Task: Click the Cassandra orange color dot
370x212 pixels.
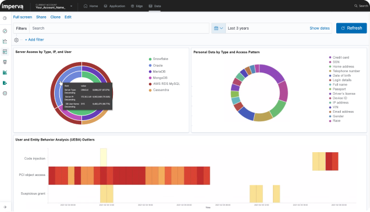Action: [150, 90]
